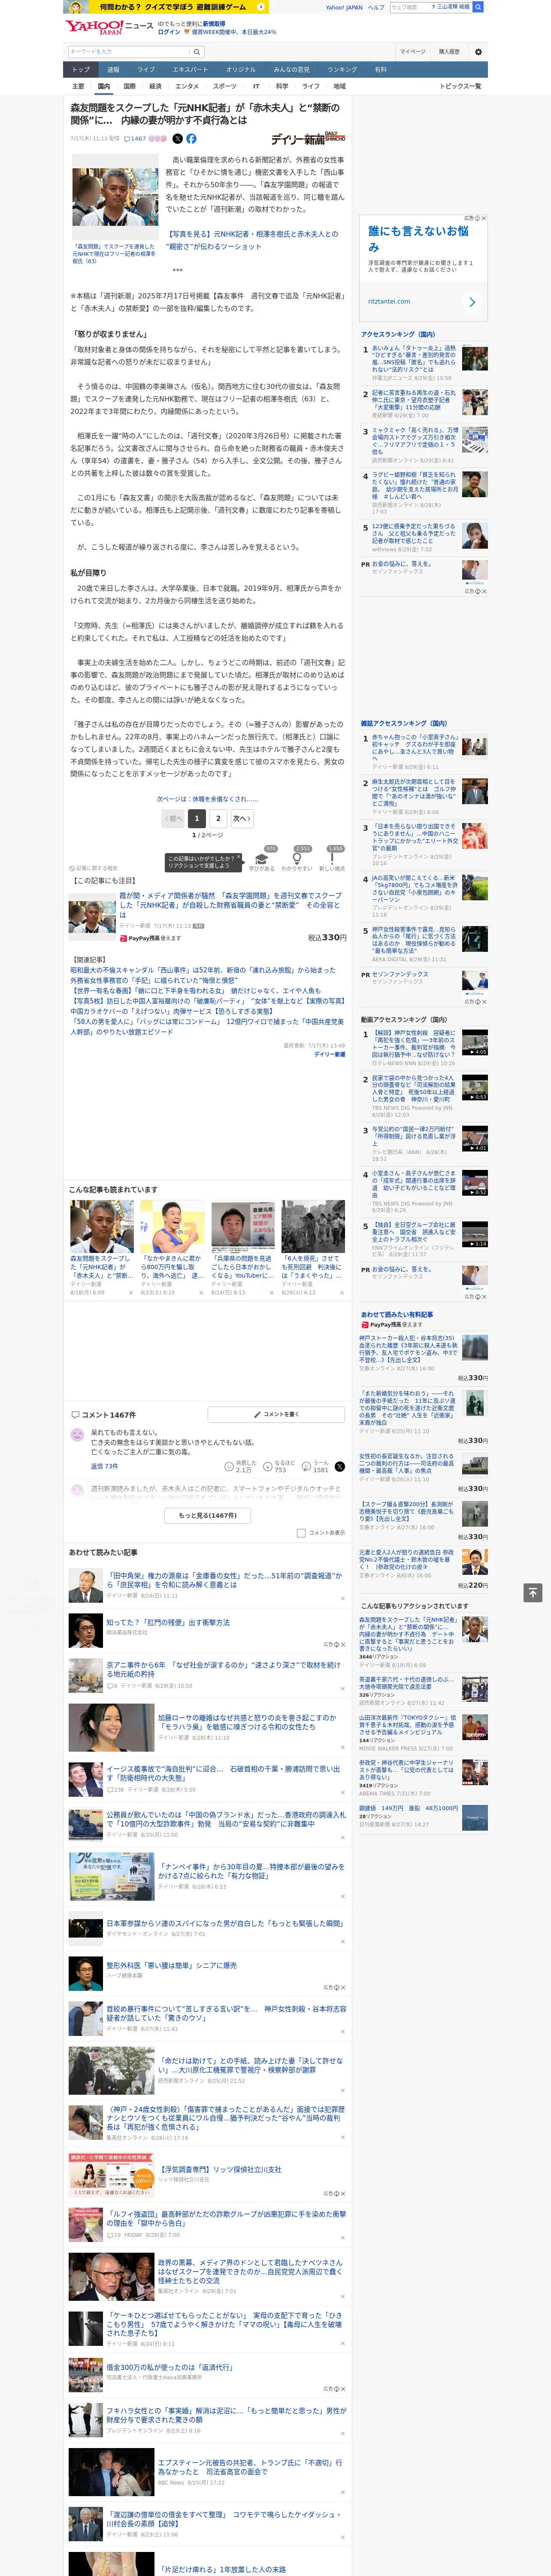Open the article comment count icon 1467
The width and height of the screenshot is (551, 2576).
(135, 139)
